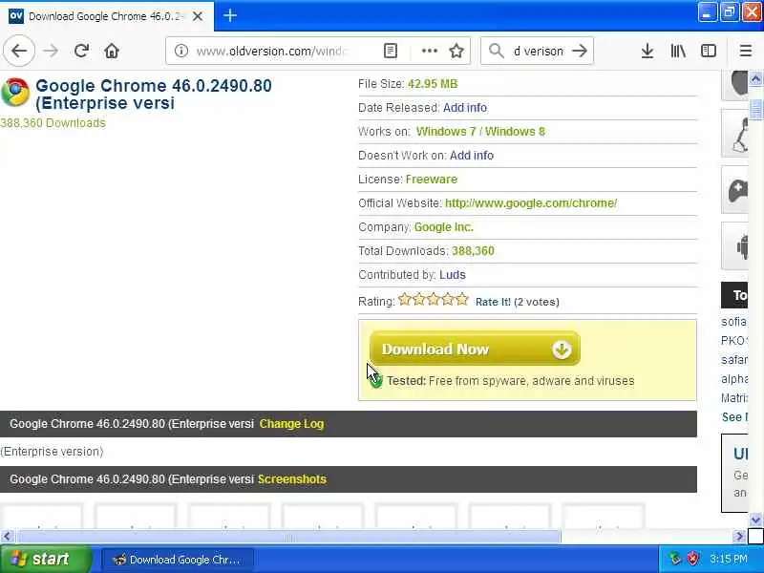Toggle reader view in address bar
Screen dimensions: 764x573
(x=391, y=51)
